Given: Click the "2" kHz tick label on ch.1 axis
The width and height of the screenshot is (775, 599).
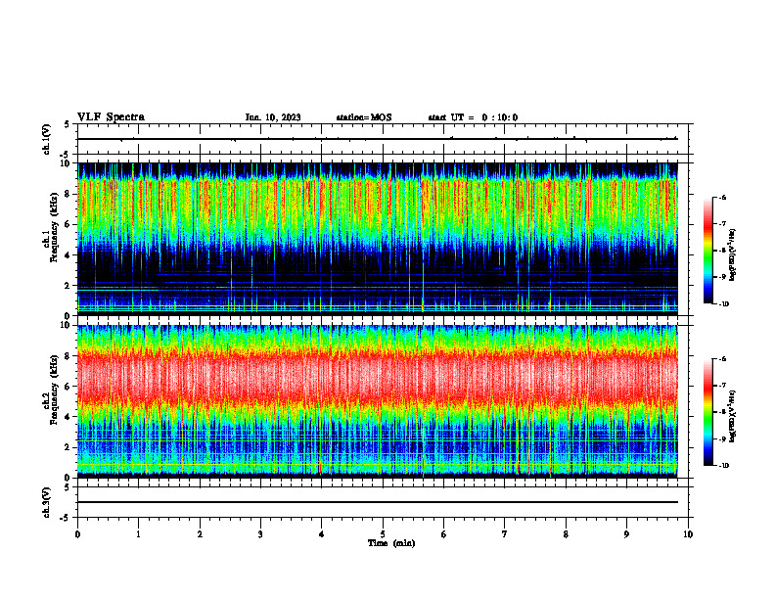Looking at the screenshot, I should [x=68, y=286].
